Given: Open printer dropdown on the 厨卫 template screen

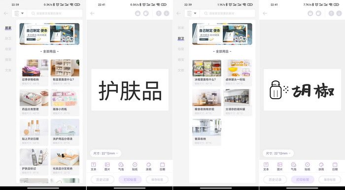Looking at the screenshot, I should point(192,13).
